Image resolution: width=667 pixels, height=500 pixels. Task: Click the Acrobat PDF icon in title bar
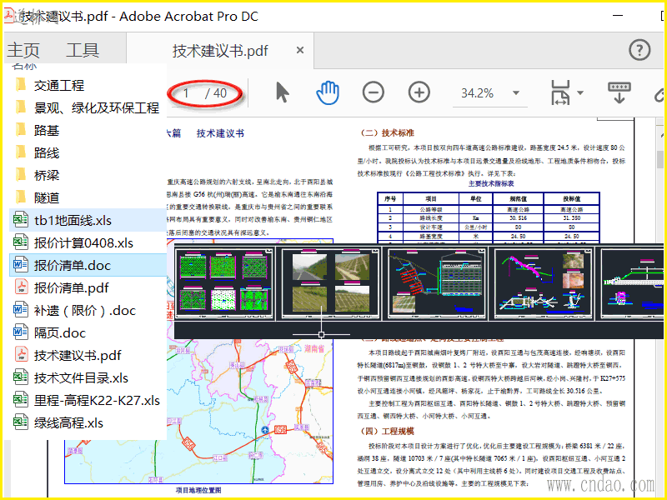tap(9, 16)
